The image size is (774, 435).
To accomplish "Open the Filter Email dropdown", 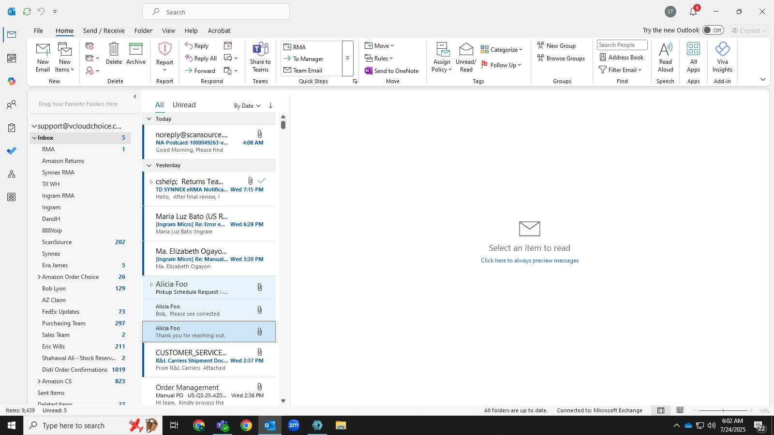I will [620, 70].
